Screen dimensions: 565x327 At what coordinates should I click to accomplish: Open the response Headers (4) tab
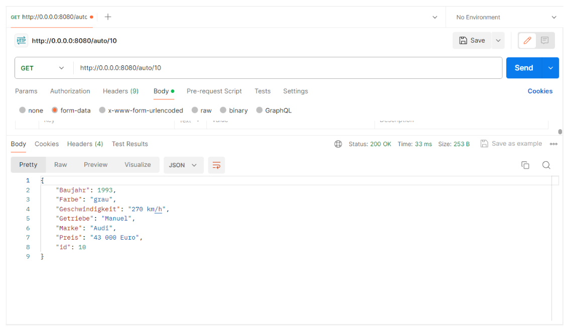coord(85,144)
